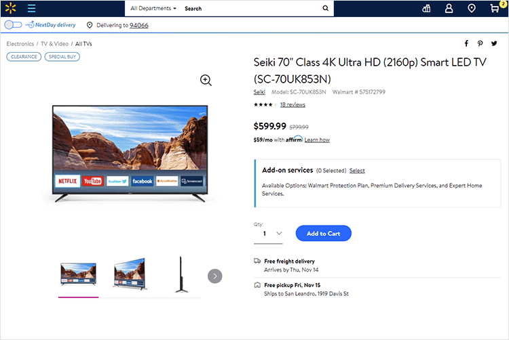Click the freight delivery truck icon
Image resolution: width=509 pixels, height=340 pixels.
(257, 261)
